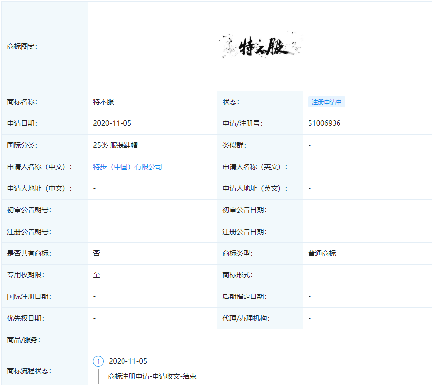Click the 初审公告日期 label
The width and height of the screenshot is (432, 385).
[x=245, y=210]
